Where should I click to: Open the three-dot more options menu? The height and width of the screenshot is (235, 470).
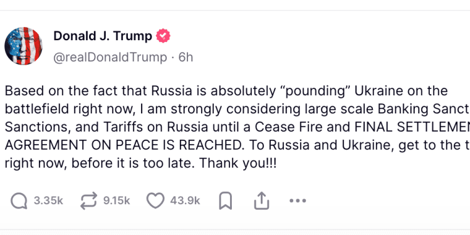(298, 201)
